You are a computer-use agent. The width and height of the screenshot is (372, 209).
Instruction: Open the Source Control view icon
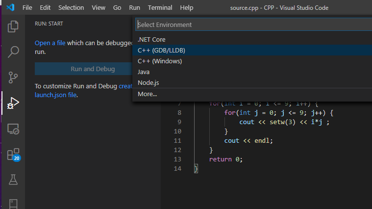(x=13, y=78)
